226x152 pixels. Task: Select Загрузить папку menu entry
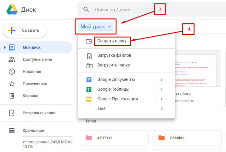point(113,65)
